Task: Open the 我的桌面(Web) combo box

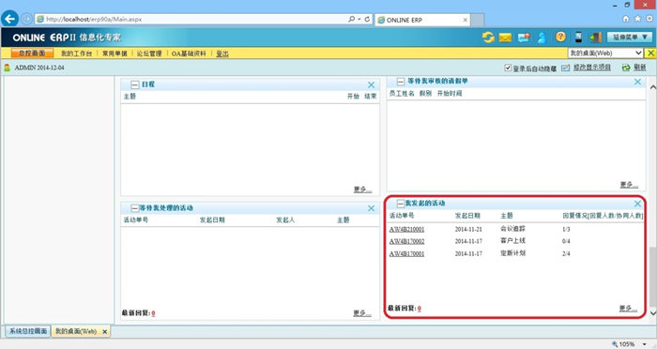Action: click(x=605, y=53)
